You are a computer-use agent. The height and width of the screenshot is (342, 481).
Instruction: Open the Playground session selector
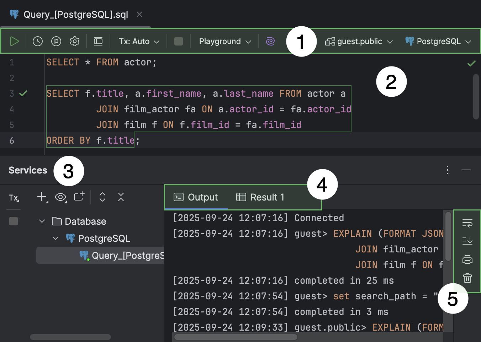pos(224,41)
